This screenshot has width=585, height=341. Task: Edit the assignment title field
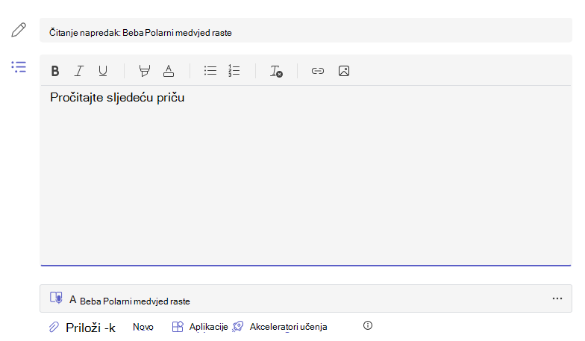point(306,31)
